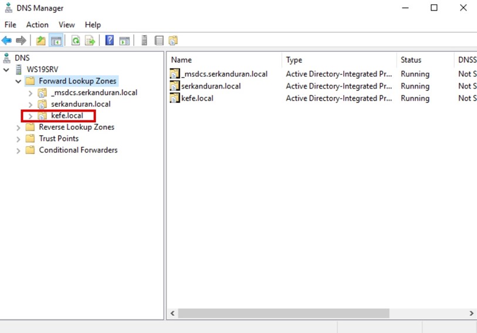The width and height of the screenshot is (477, 333).
Task: Click the new zone toolbar icon
Action: pos(173,40)
